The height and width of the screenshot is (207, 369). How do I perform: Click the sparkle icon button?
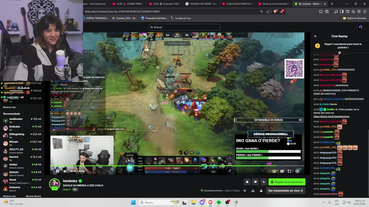pyautogui.click(x=263, y=182)
